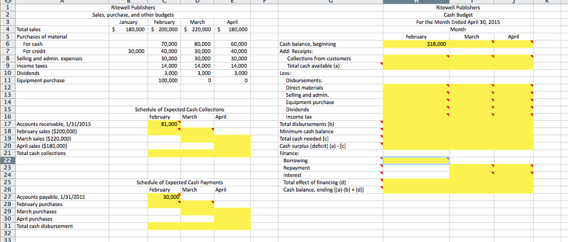Click 'Total disbursements (b)' label
Screen dimensions: 568x242
[306, 124]
